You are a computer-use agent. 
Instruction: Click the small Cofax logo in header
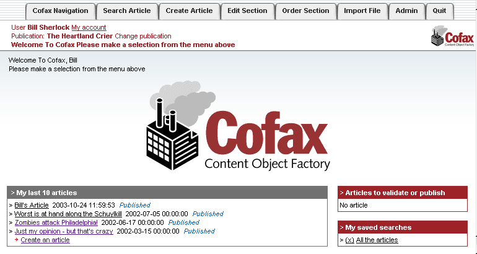pos(452,36)
